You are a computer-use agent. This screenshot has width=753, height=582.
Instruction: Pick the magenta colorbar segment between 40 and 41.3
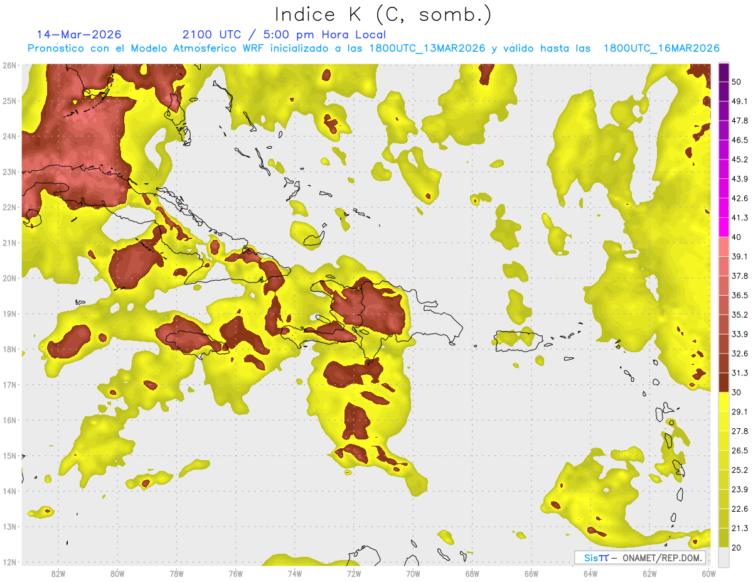point(723,227)
